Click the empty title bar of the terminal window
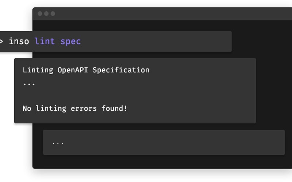 tap(164, 14)
